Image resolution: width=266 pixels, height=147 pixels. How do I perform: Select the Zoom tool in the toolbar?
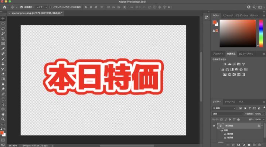3,119
